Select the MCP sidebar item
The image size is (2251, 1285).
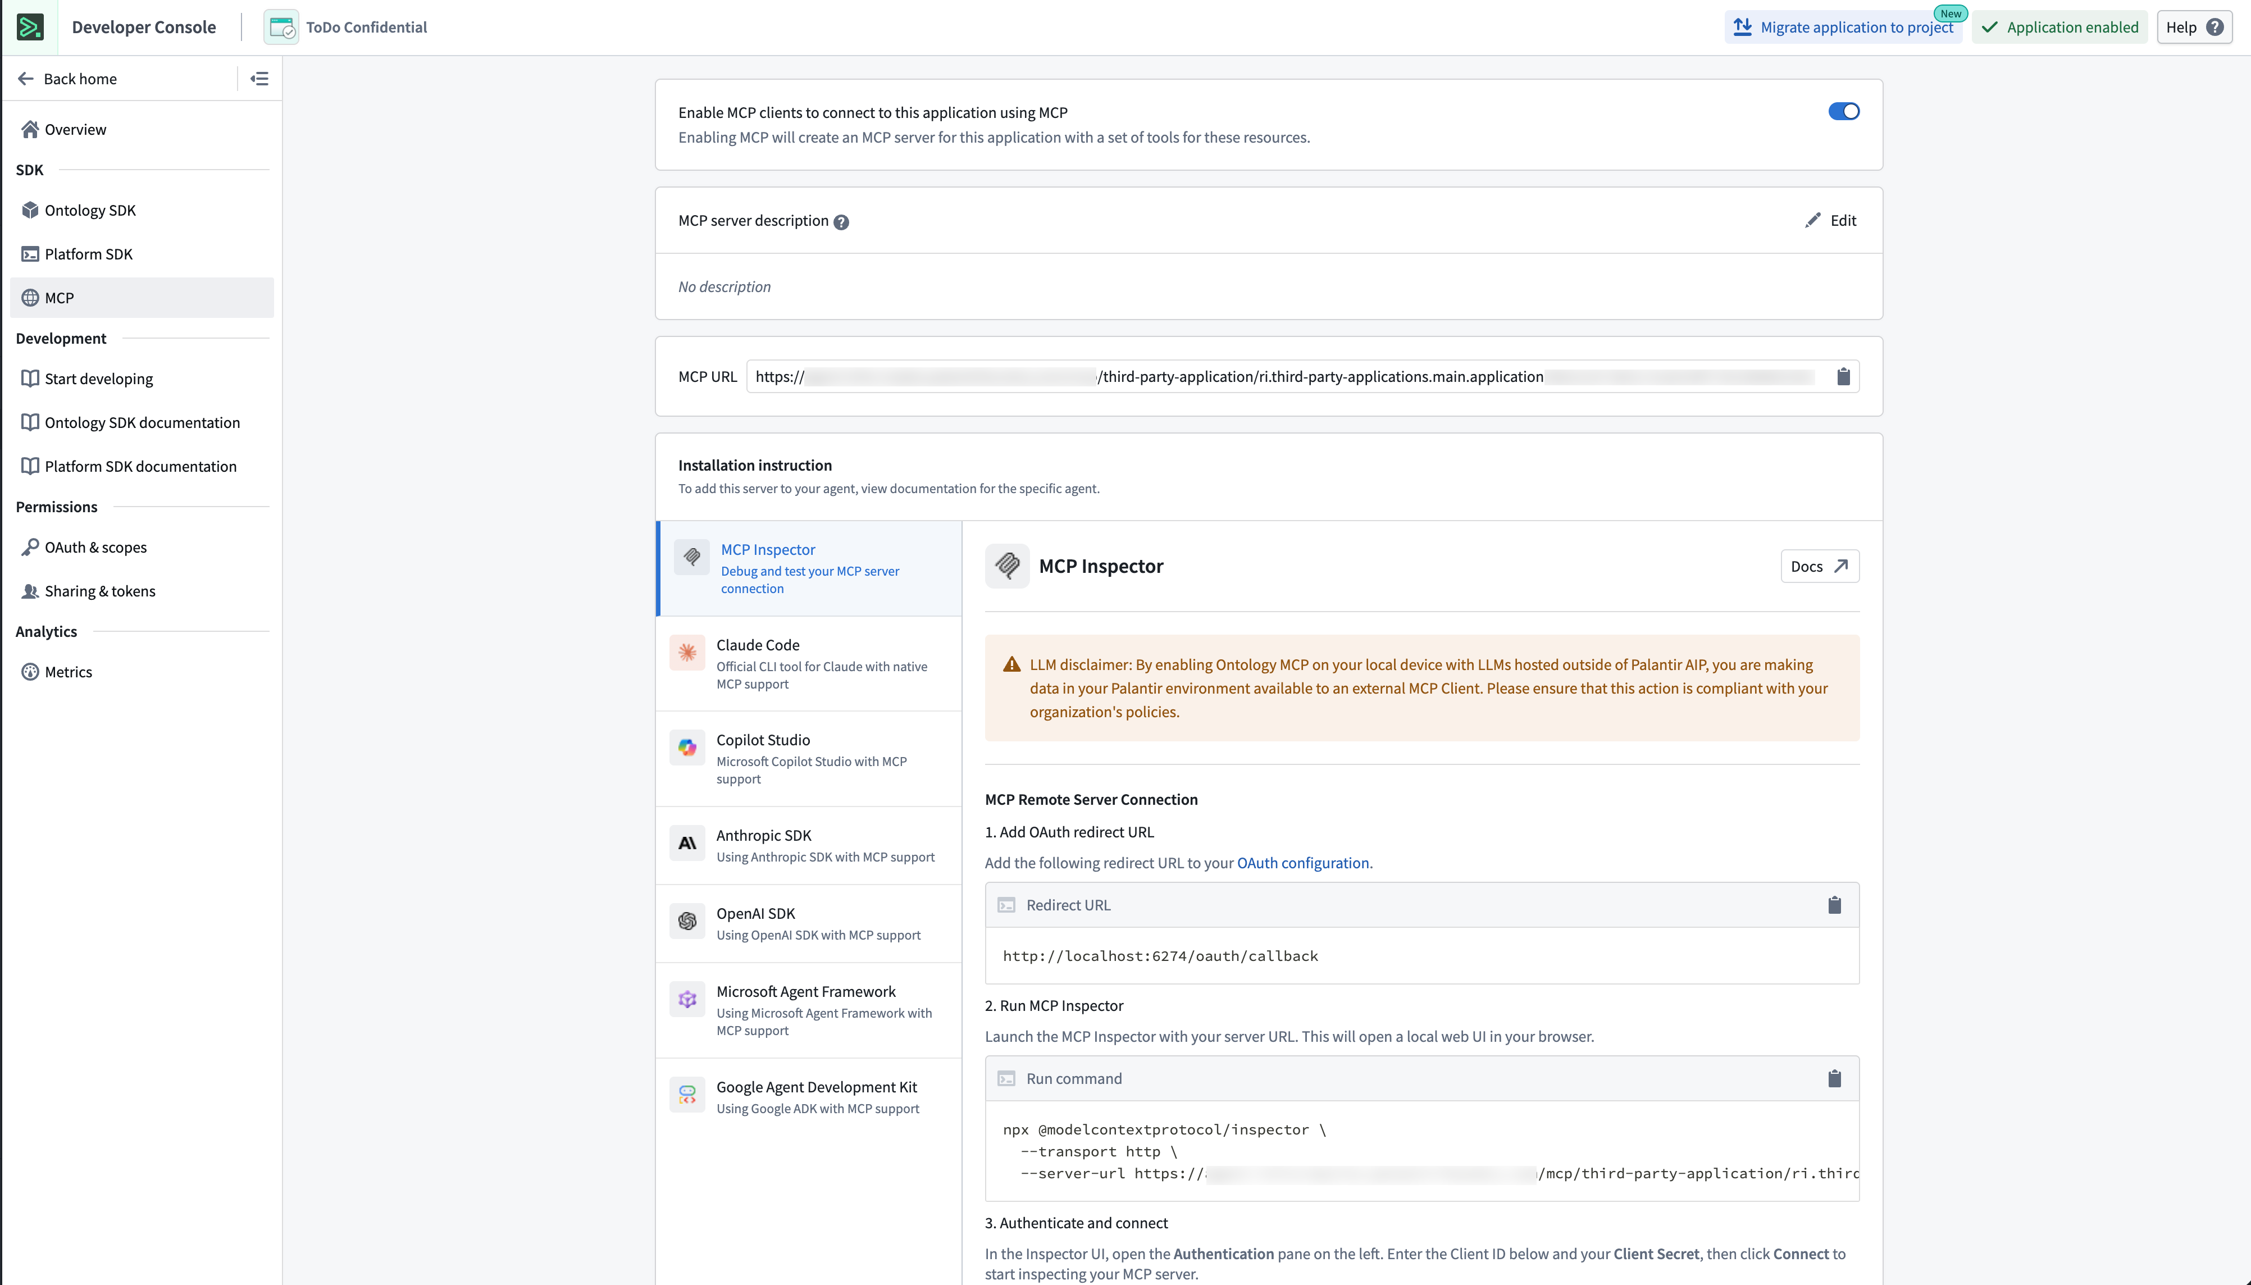[x=142, y=298]
